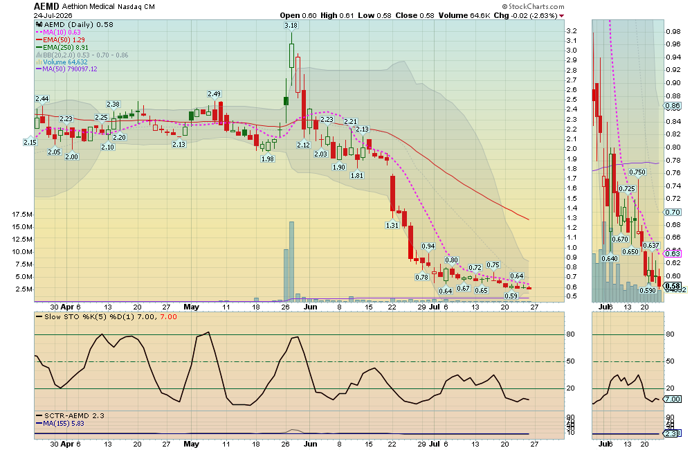
Task: Select the High 0.61 value
Action: tap(337, 15)
